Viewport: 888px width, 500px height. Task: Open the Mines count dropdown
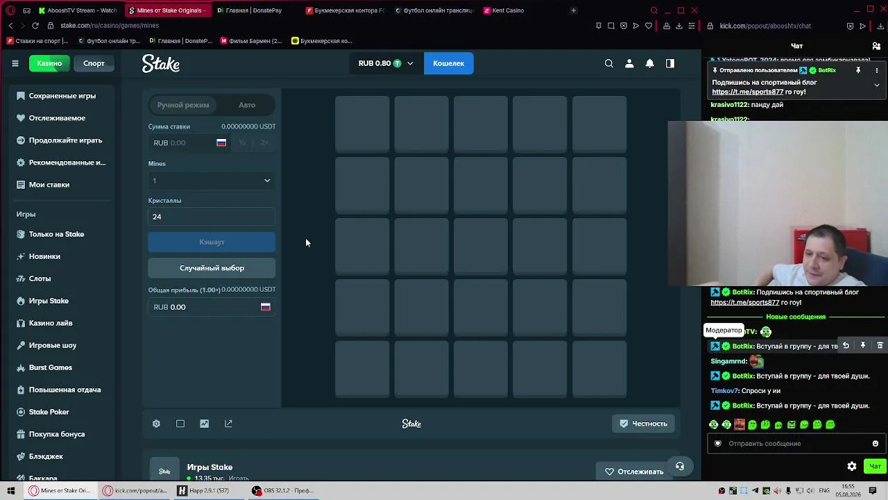(x=212, y=181)
